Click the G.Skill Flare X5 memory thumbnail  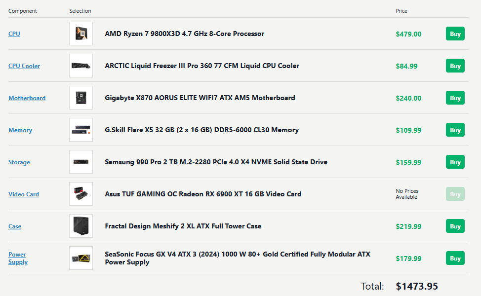(81, 130)
